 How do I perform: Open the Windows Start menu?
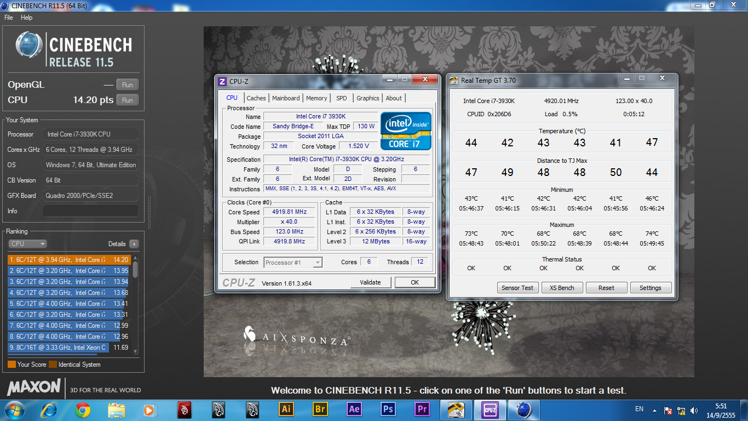[x=14, y=410]
